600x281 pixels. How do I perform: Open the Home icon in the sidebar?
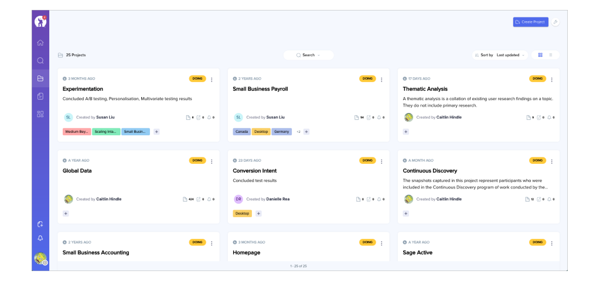point(40,43)
